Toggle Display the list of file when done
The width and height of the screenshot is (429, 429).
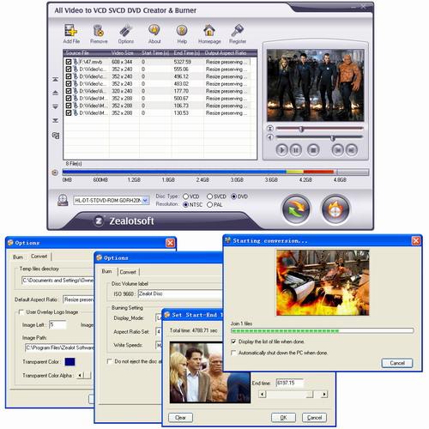tap(233, 341)
